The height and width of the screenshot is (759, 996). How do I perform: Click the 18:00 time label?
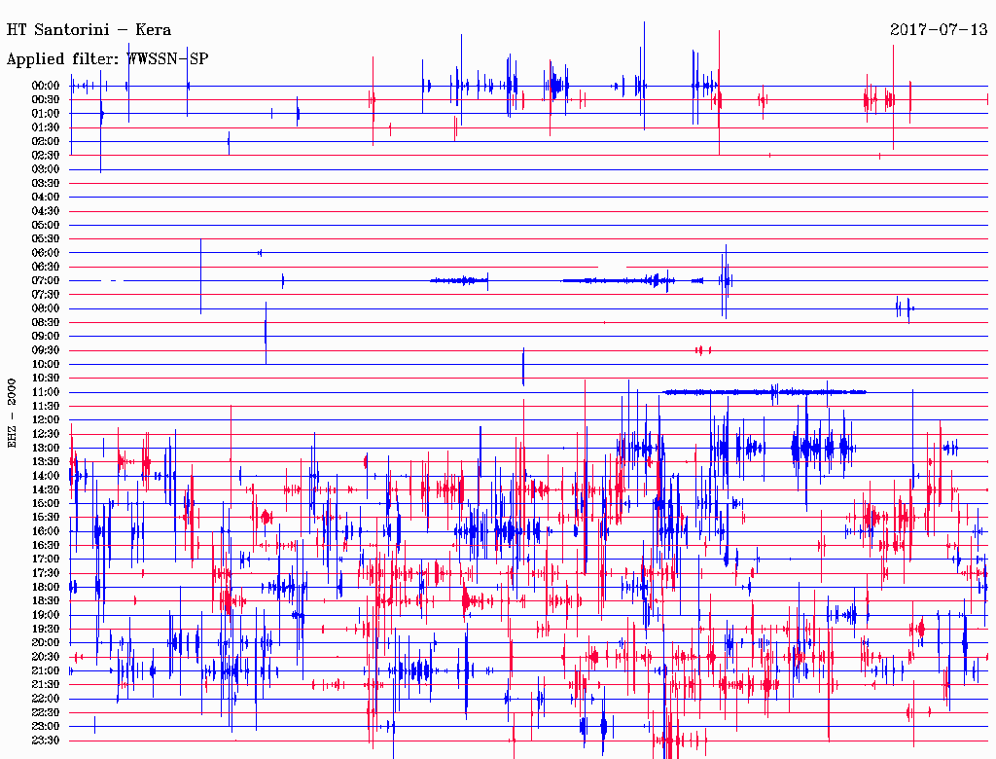45,588
